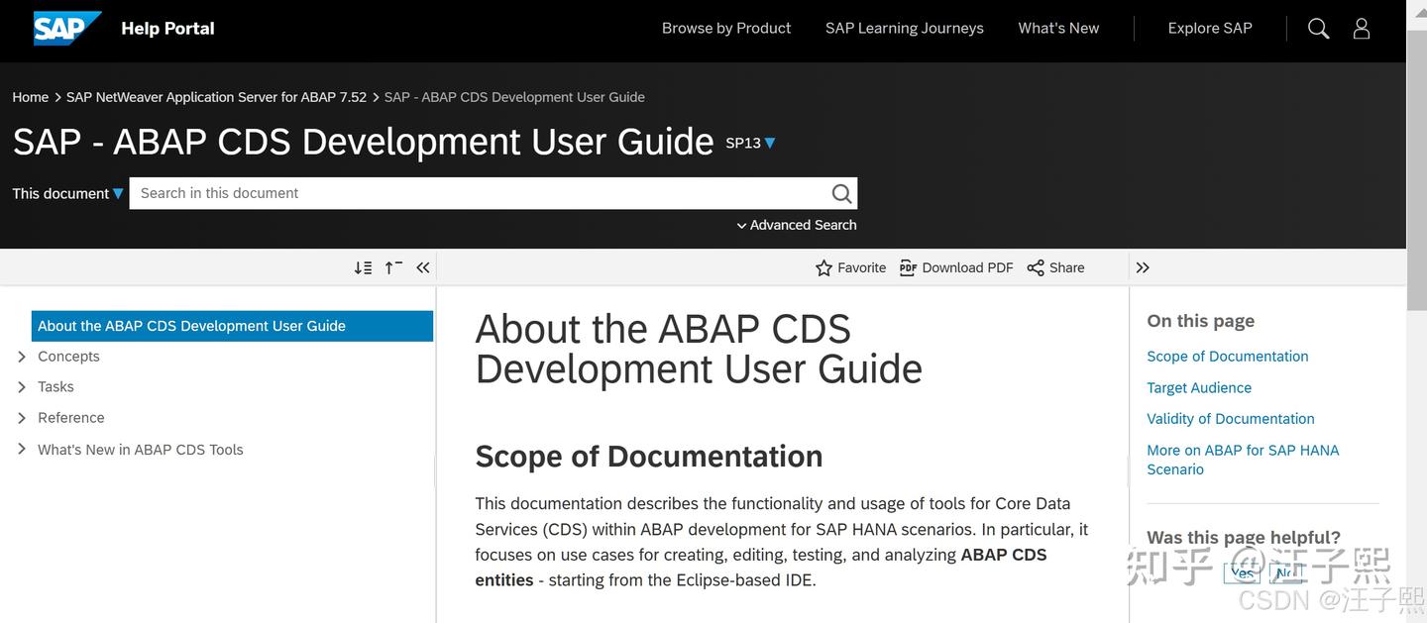Collapse the left navigation sidebar
This screenshot has height=623, width=1427.
422,266
